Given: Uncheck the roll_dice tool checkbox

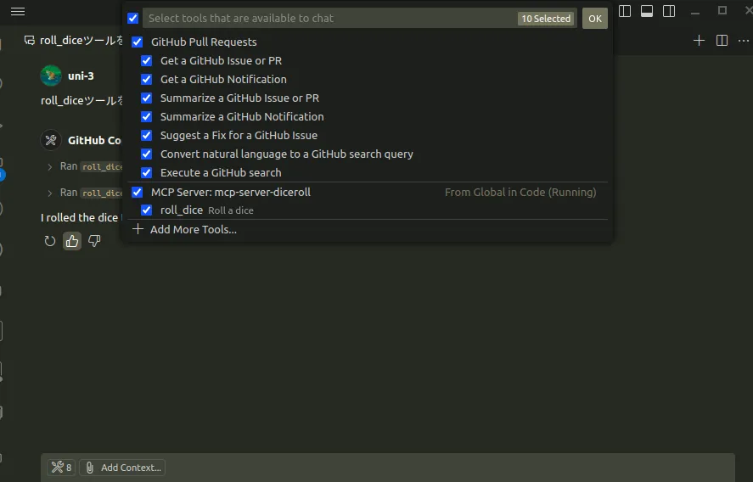Looking at the screenshot, I should coord(147,210).
